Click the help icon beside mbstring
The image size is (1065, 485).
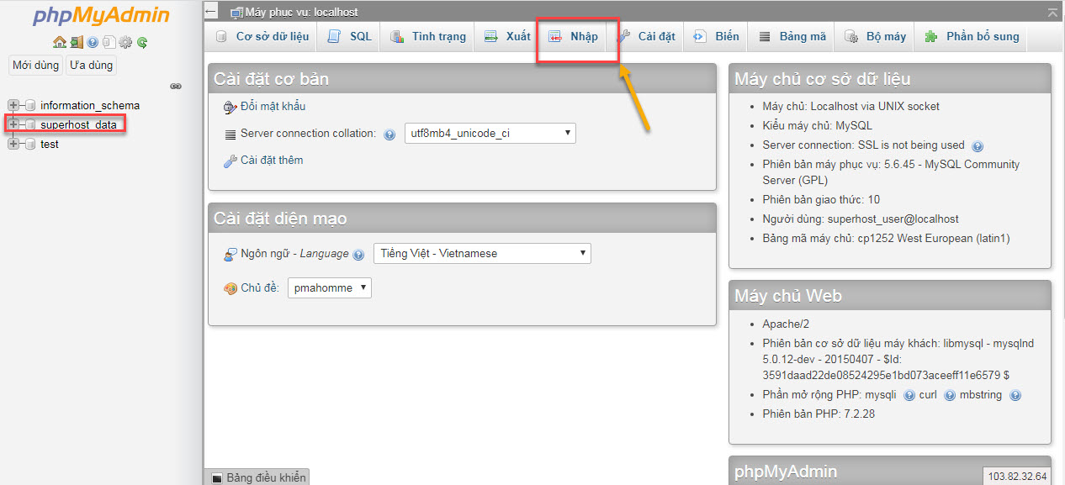(x=1015, y=396)
